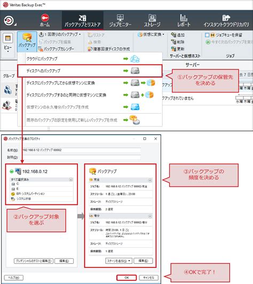
Task: Click 今すぐ次のバックアップを実行
Action: coord(229,42)
